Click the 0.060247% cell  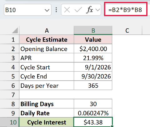[x=93, y=113]
